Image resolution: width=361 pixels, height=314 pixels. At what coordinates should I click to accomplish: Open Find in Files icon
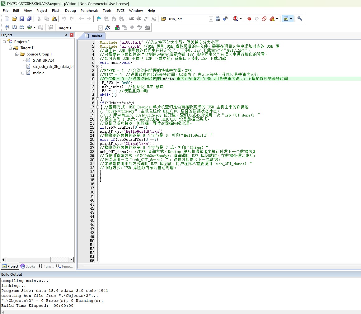point(163,19)
